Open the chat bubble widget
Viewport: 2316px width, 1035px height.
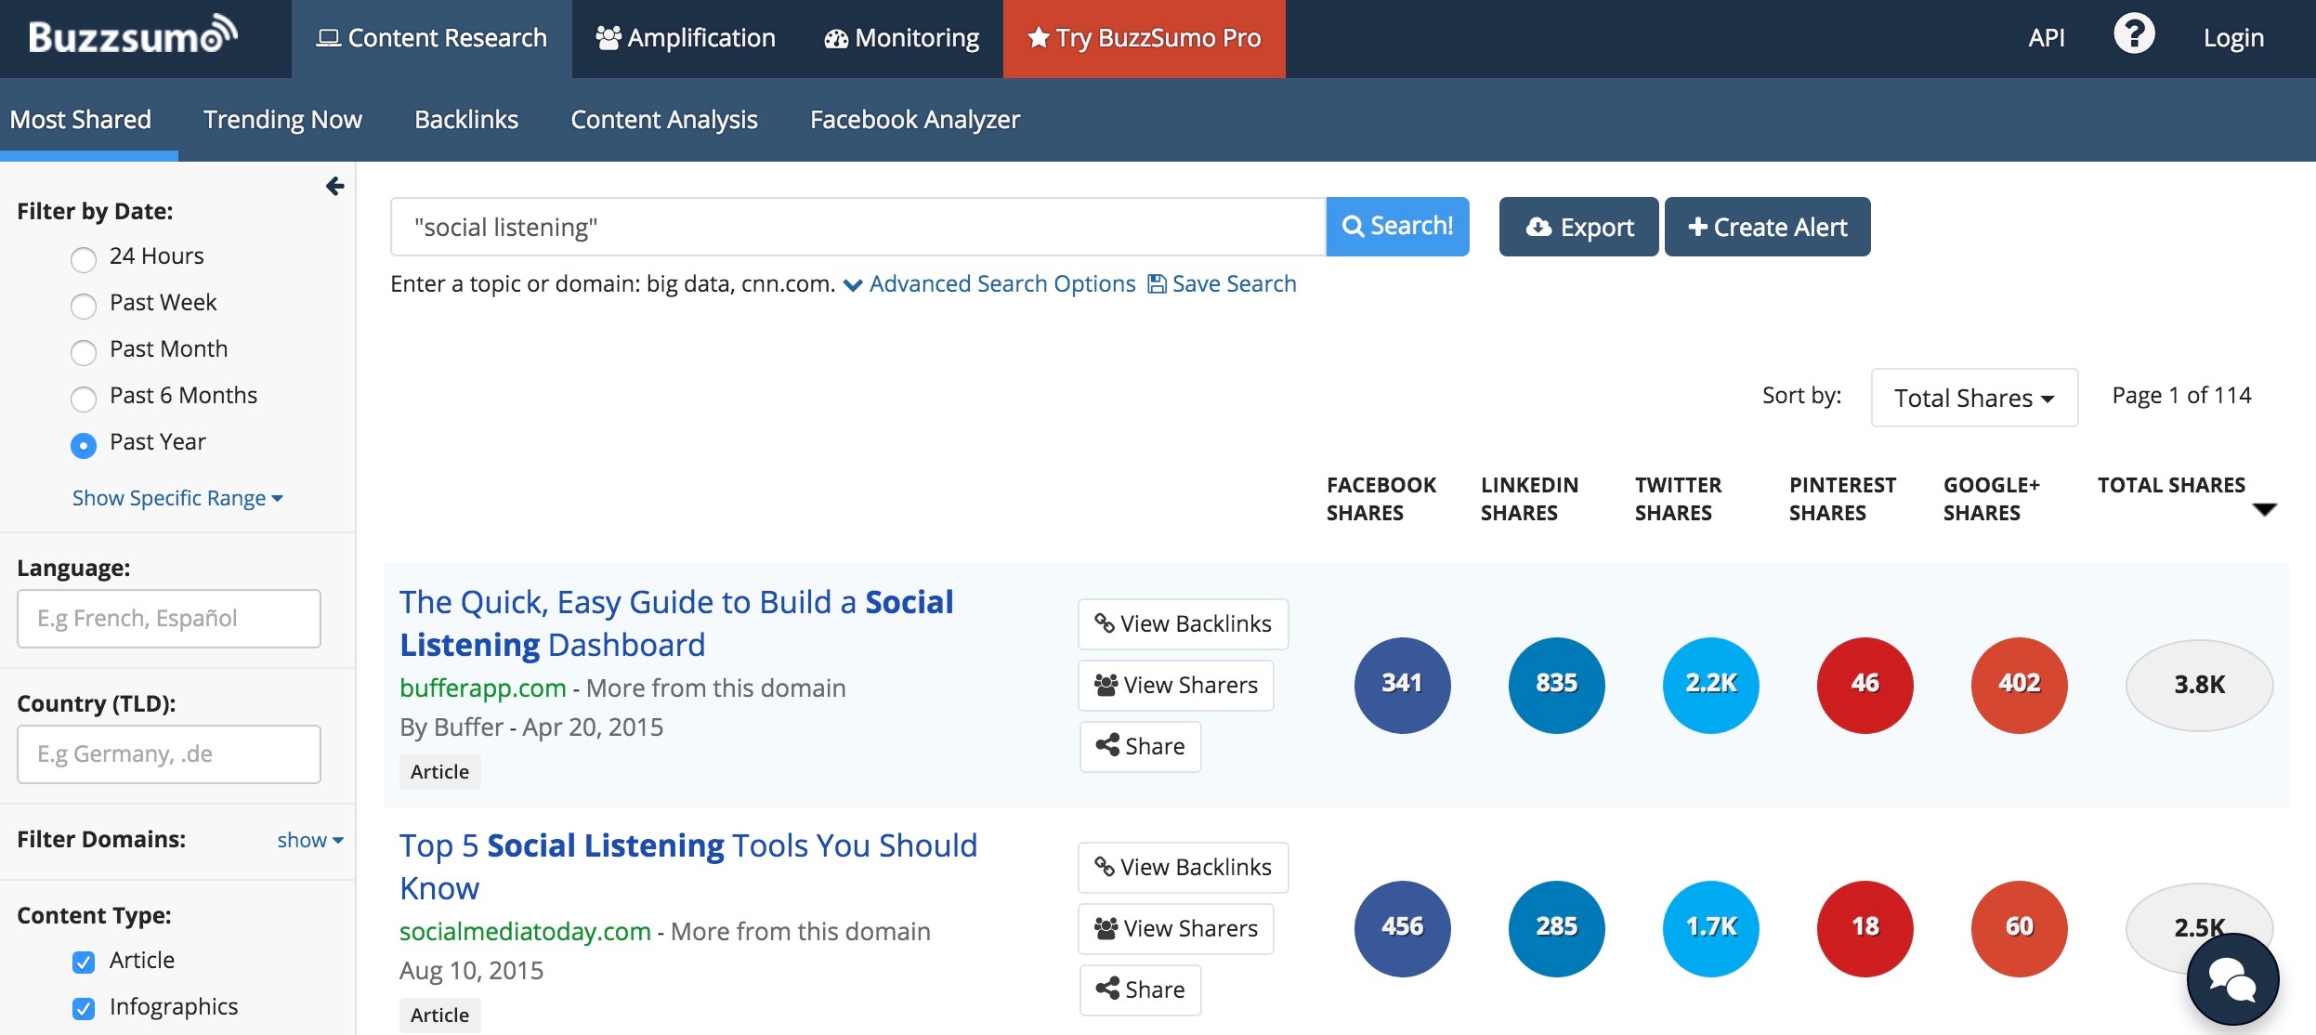coord(2232,979)
